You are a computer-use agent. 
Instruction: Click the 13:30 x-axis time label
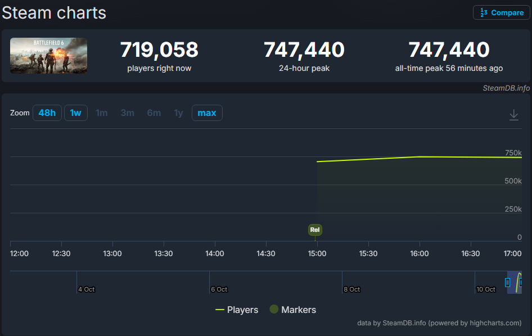[x=164, y=253]
